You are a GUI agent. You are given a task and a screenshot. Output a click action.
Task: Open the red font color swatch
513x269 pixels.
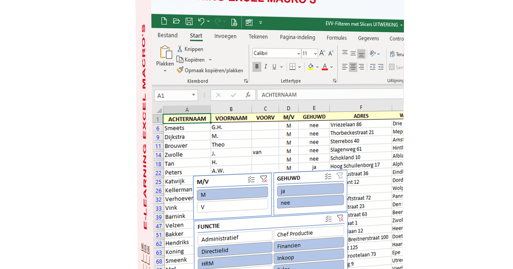324,66
